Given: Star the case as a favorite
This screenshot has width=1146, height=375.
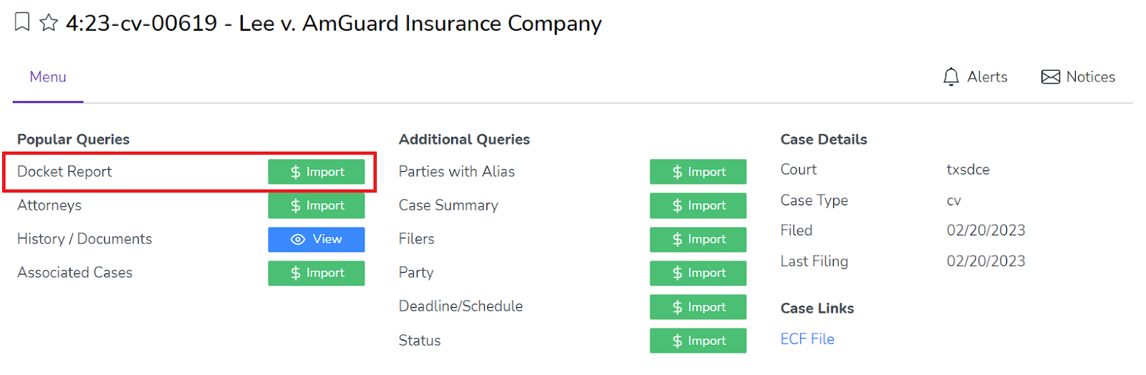Looking at the screenshot, I should pyautogui.click(x=49, y=23).
